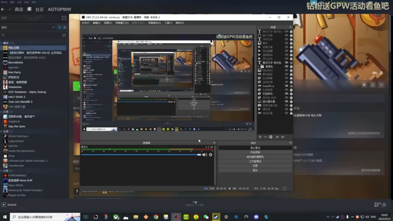This screenshot has width=393, height=221.
Task: Open the 社区 tab in Steam
Action: 40,9
